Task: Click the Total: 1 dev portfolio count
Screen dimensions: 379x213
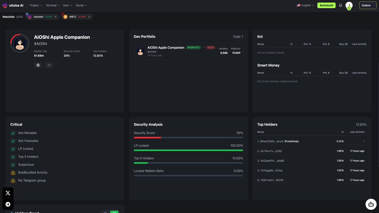Action: [x=238, y=37]
